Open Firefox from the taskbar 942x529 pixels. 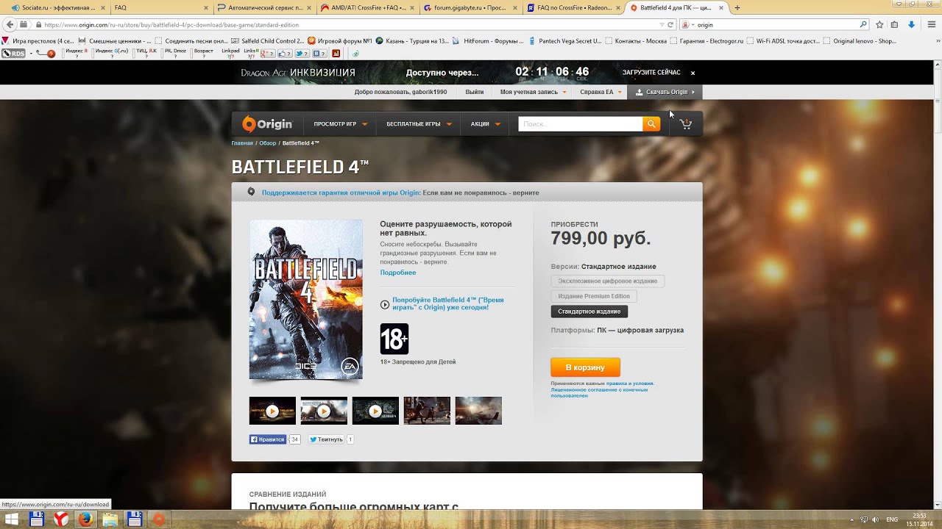click(85, 519)
